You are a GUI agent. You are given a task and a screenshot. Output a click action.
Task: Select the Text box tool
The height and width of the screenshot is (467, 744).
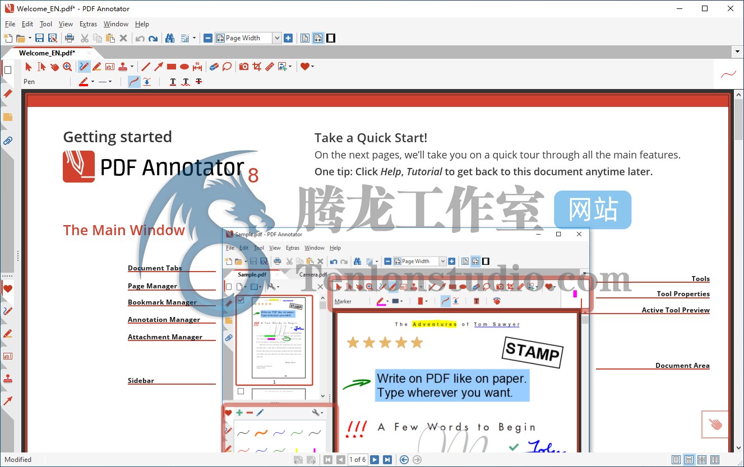pyautogui.click(x=110, y=67)
